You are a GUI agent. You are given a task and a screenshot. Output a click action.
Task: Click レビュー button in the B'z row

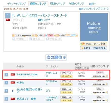(100, 89)
